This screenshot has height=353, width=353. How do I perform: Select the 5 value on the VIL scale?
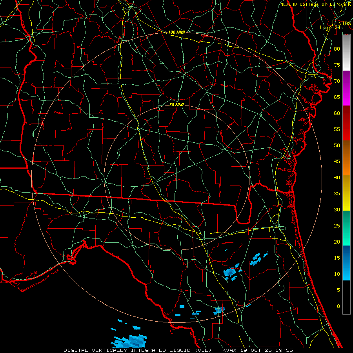pyautogui.click(x=338, y=290)
